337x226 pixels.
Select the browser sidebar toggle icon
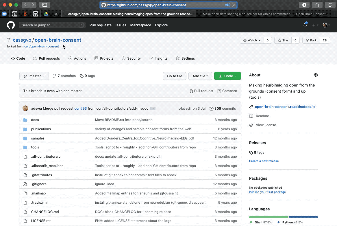tap(45, 5)
